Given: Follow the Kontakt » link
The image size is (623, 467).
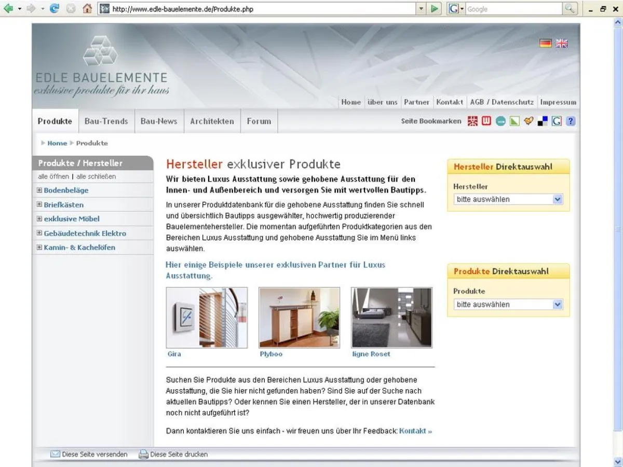Looking at the screenshot, I should pyautogui.click(x=415, y=431).
